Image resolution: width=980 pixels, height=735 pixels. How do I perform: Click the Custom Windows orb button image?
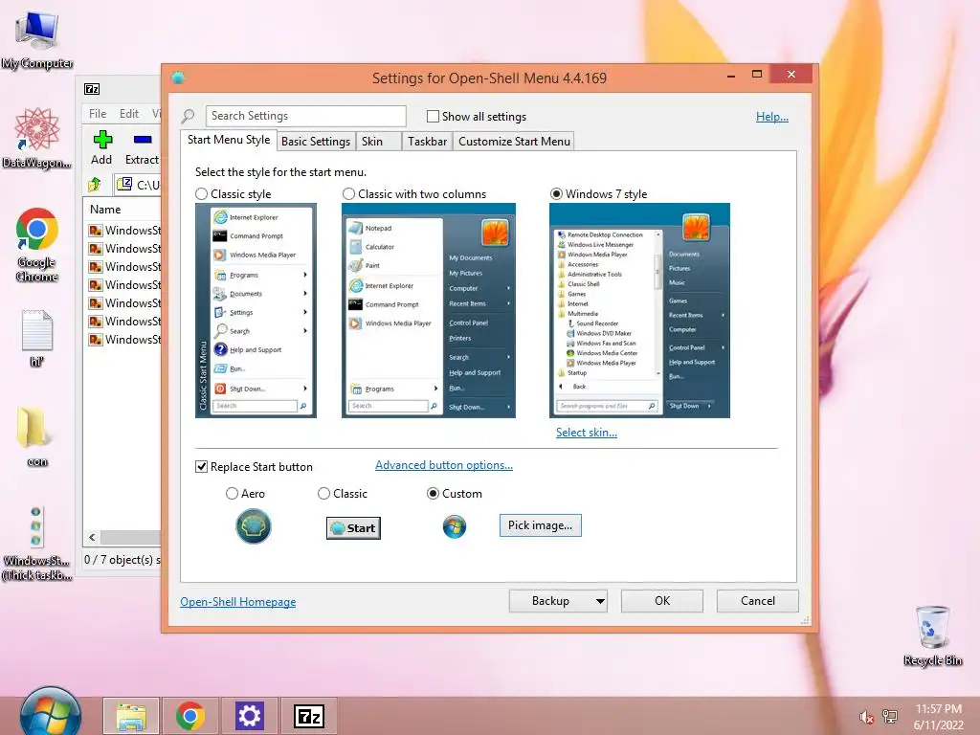(x=455, y=527)
